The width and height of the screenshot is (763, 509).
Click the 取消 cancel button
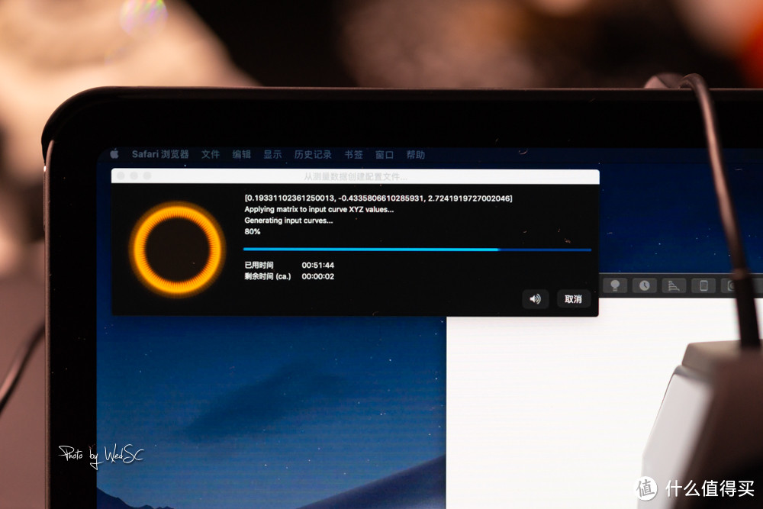point(573,299)
